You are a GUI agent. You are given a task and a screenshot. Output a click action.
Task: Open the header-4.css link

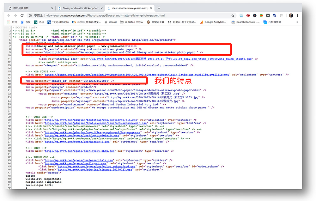click(77, 142)
